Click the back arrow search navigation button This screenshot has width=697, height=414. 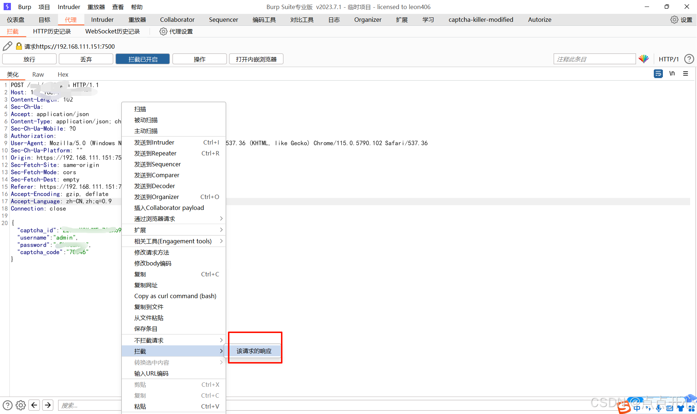coord(34,405)
